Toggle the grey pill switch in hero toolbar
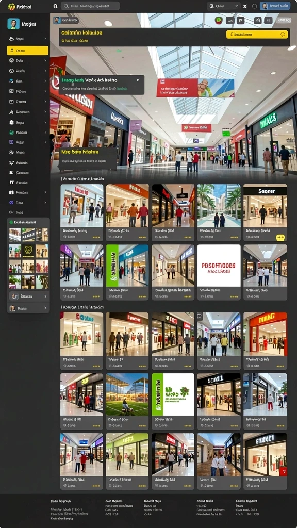The width and height of the screenshot is (297, 528). [x=284, y=21]
